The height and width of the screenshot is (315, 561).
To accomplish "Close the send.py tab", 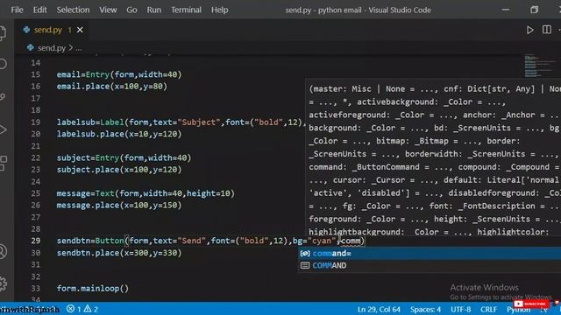I will tap(80, 30).
